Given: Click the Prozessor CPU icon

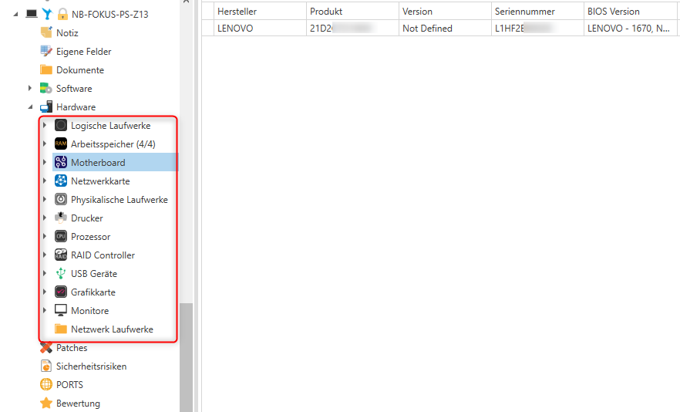Looking at the screenshot, I should (x=61, y=237).
